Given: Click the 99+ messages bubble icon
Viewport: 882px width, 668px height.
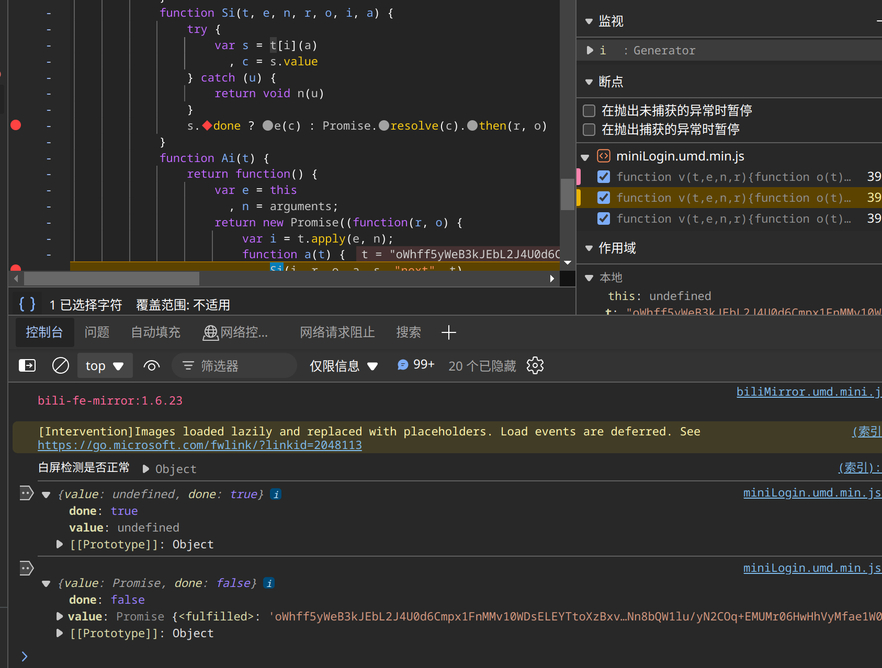Looking at the screenshot, I should [x=403, y=365].
